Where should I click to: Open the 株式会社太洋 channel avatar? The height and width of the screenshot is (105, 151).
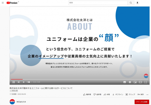[12, 102]
